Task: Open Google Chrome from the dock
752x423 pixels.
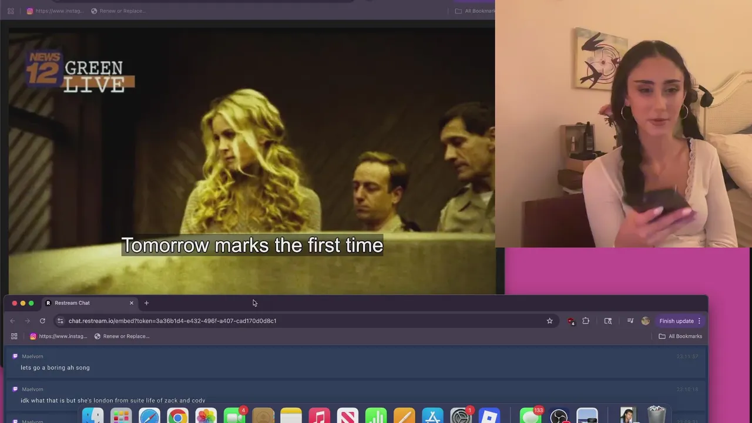Action: [x=177, y=417]
